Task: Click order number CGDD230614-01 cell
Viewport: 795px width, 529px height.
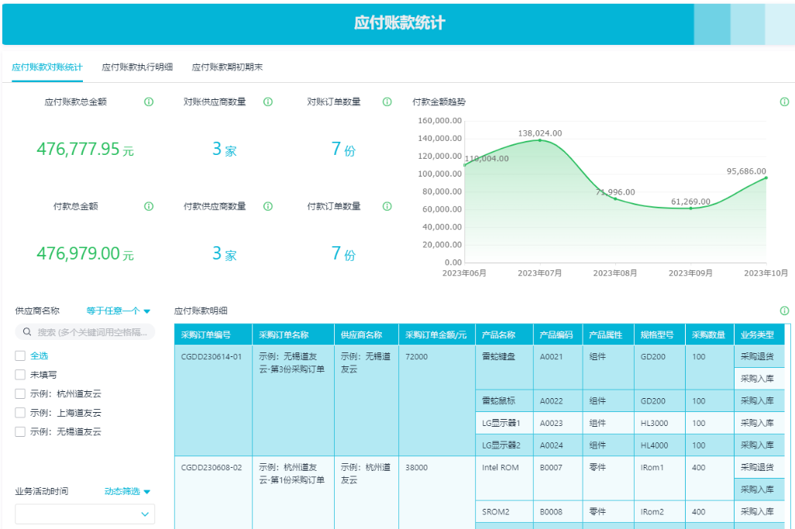Action: coord(212,357)
